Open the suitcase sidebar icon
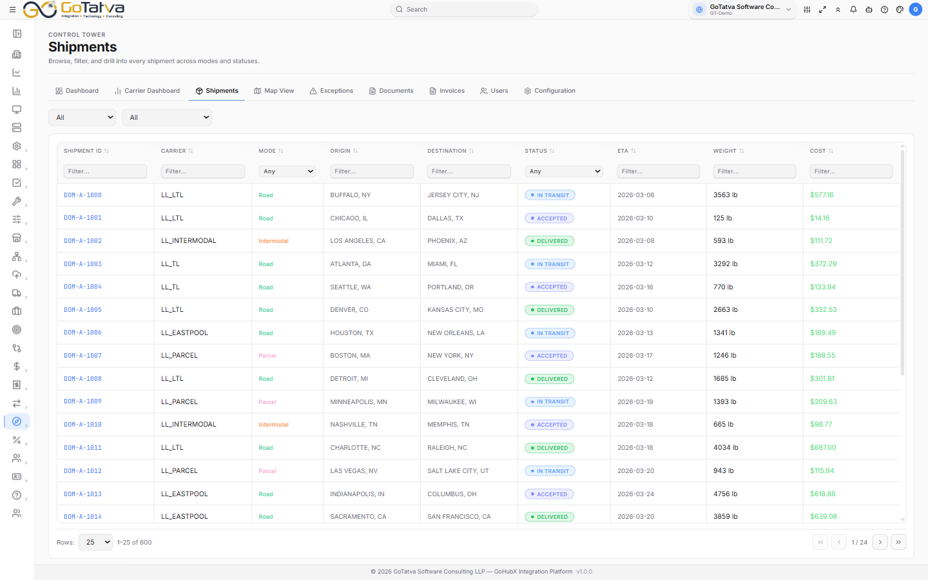This screenshot has height=580, width=928. 17,311
